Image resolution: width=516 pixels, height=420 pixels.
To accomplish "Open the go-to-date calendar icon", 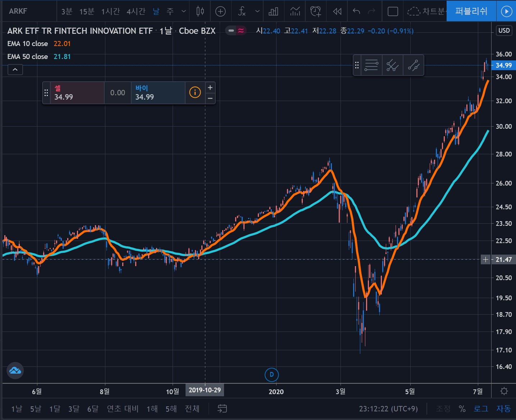I will pyautogui.click(x=222, y=409).
